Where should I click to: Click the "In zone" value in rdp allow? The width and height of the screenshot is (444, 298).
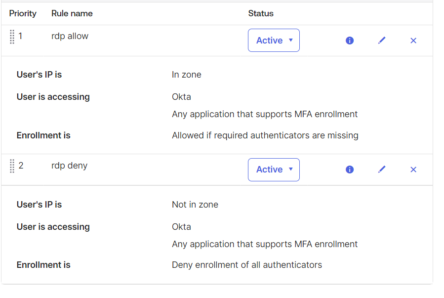click(x=186, y=75)
